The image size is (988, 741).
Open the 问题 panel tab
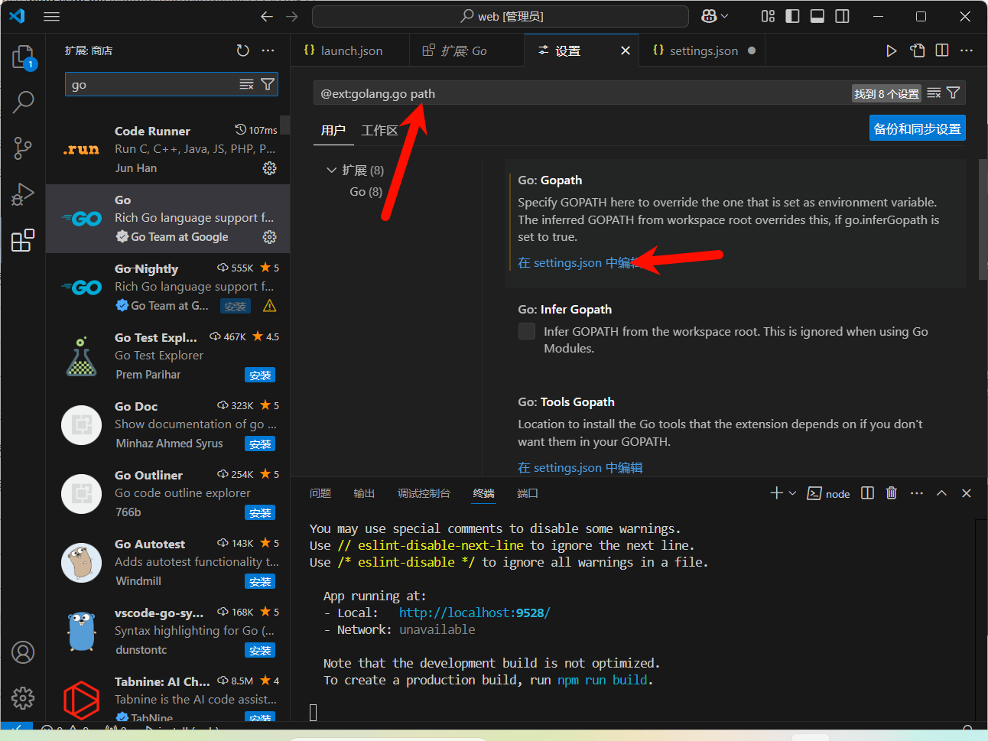[x=320, y=493]
